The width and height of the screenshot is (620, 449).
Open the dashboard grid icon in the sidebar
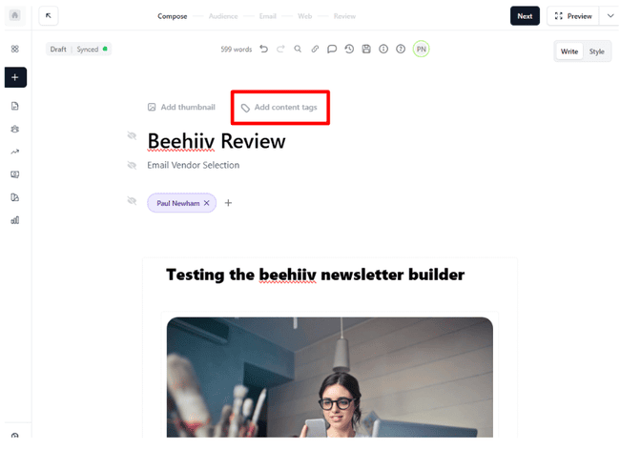tap(14, 49)
